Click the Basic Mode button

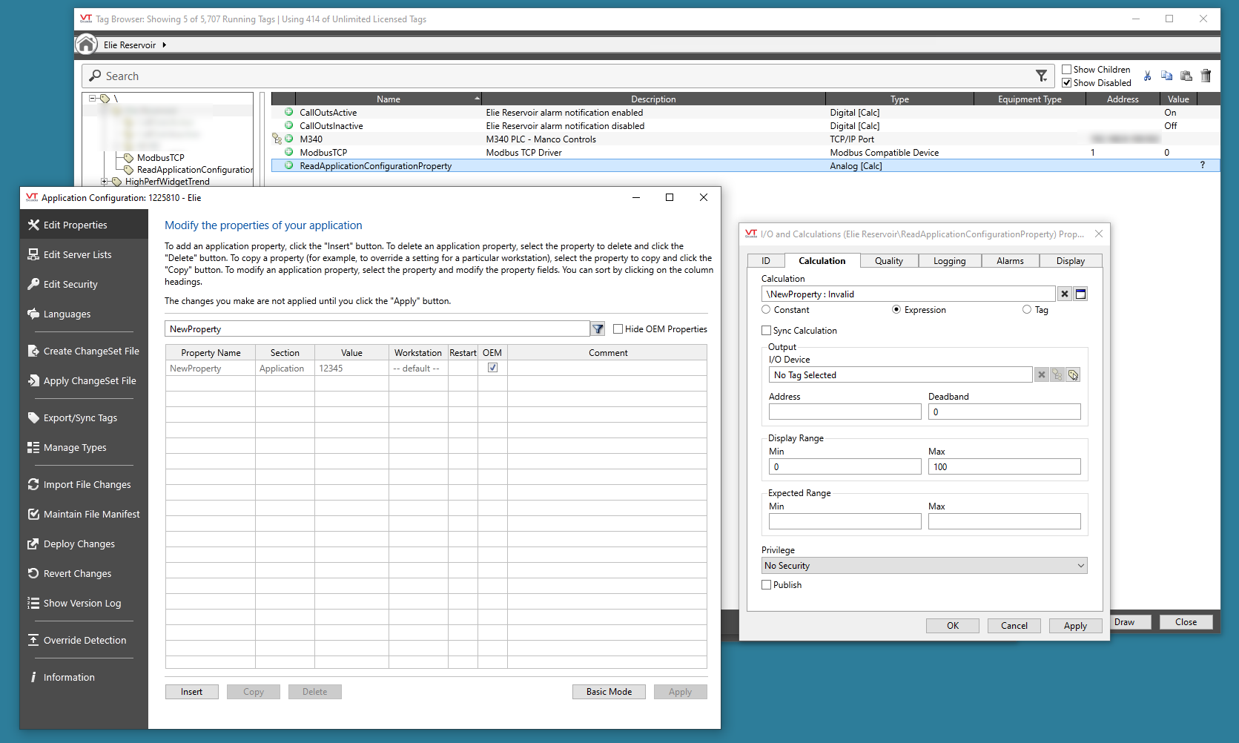[609, 692]
